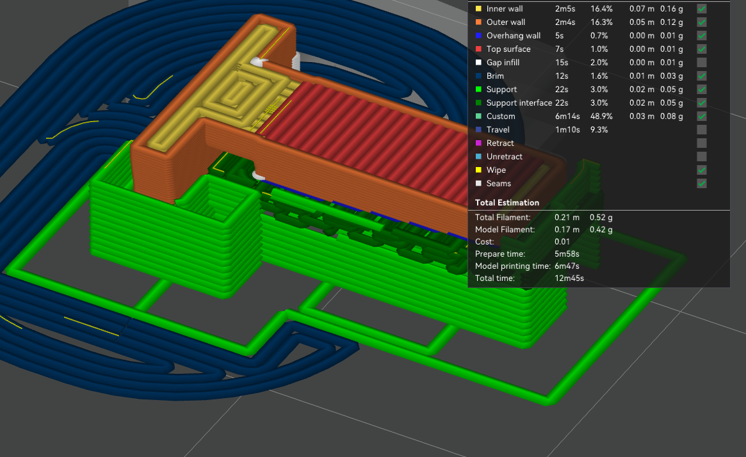The width and height of the screenshot is (746, 457).
Task: Click the Model printing time label
Action: pos(512,266)
